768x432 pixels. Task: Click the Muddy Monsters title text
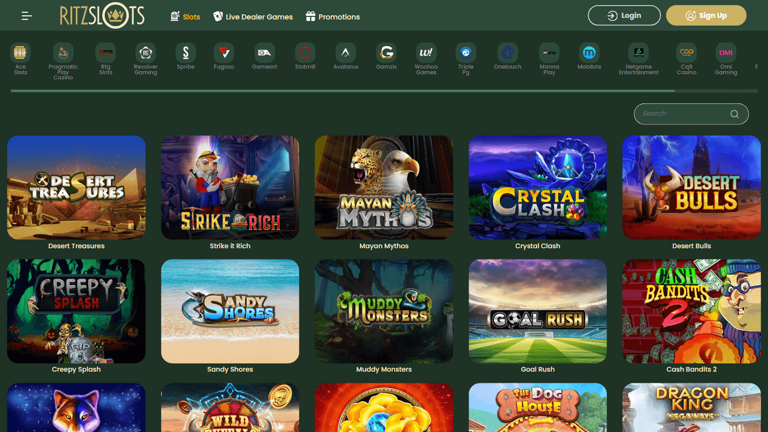coord(384,370)
